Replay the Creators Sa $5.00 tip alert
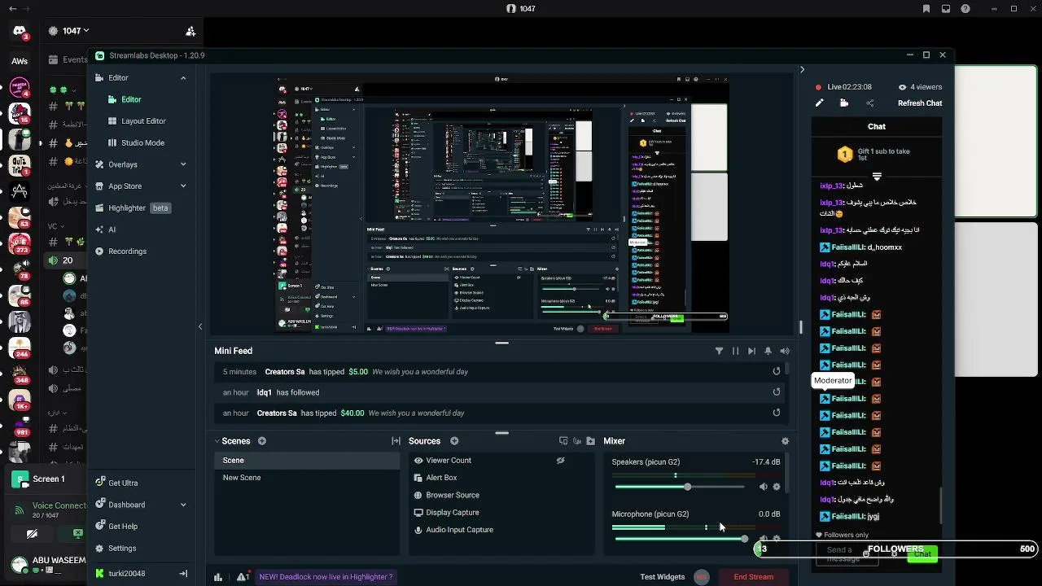The image size is (1042, 586). pos(777,371)
